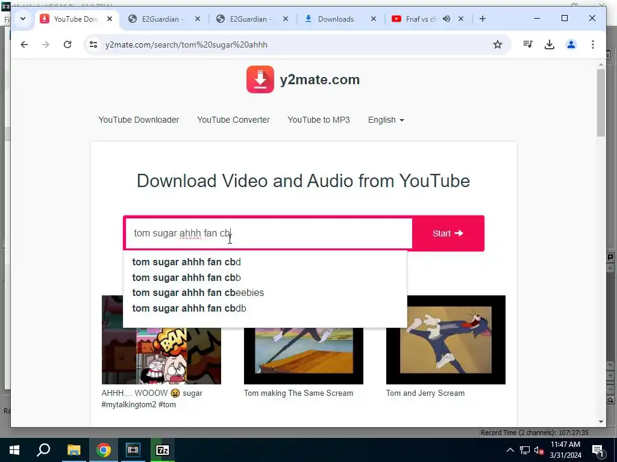Open tab search dropdown chevron
The image size is (617, 462).
tap(23, 19)
